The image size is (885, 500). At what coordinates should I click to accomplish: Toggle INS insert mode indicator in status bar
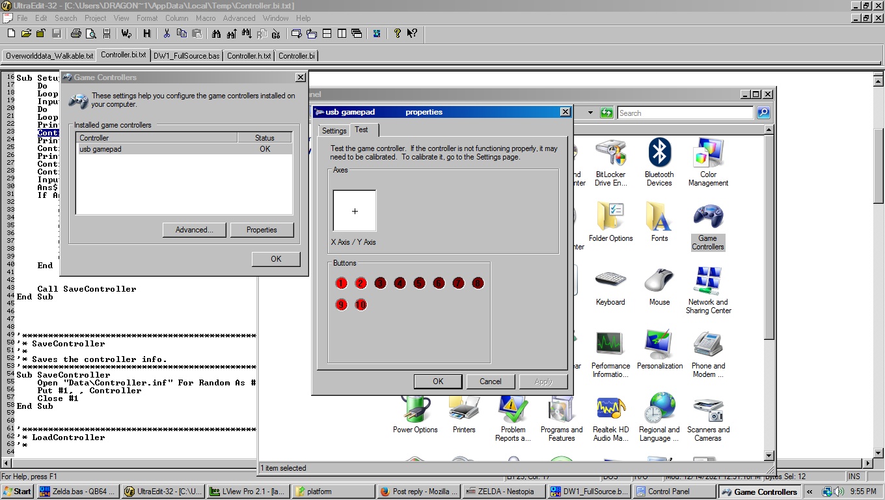(x=854, y=477)
